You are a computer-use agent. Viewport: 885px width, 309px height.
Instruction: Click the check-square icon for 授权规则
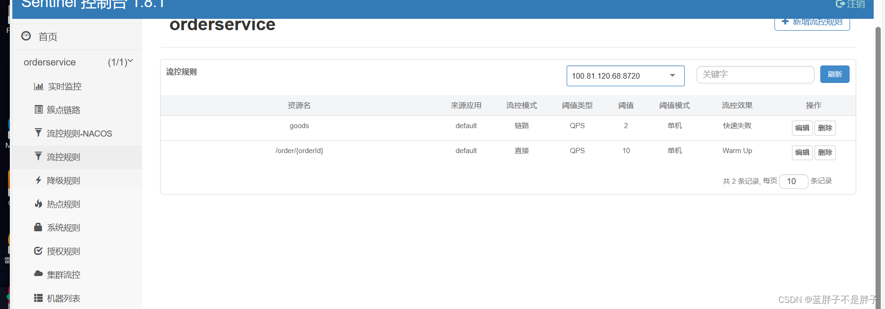point(38,251)
